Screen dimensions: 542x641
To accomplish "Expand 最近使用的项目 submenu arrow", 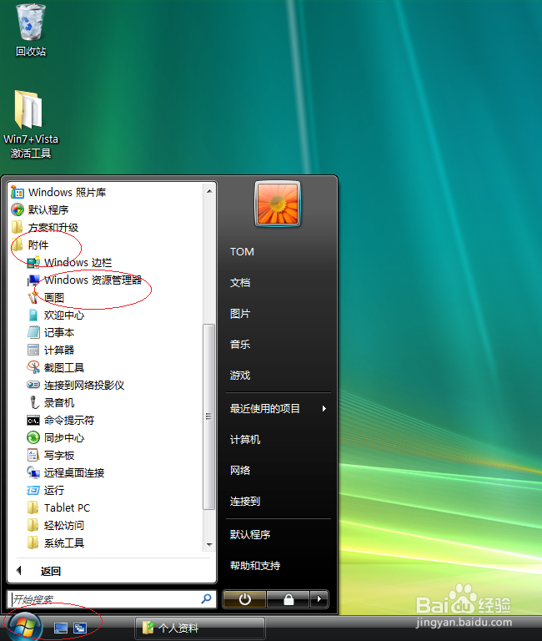I will pyautogui.click(x=324, y=408).
